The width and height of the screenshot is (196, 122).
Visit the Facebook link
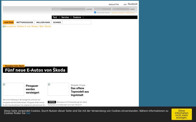pos(133,4)
